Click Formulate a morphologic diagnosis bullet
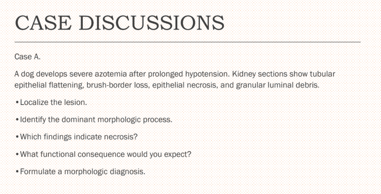381x194 pixels. pyautogui.click(x=80, y=172)
